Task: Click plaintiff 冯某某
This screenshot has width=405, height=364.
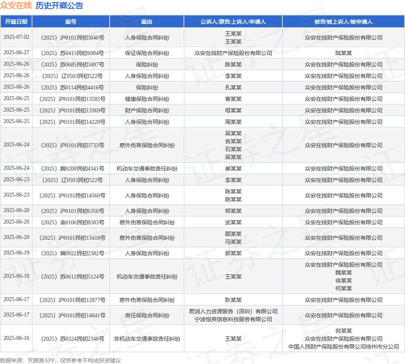Action: (x=233, y=242)
